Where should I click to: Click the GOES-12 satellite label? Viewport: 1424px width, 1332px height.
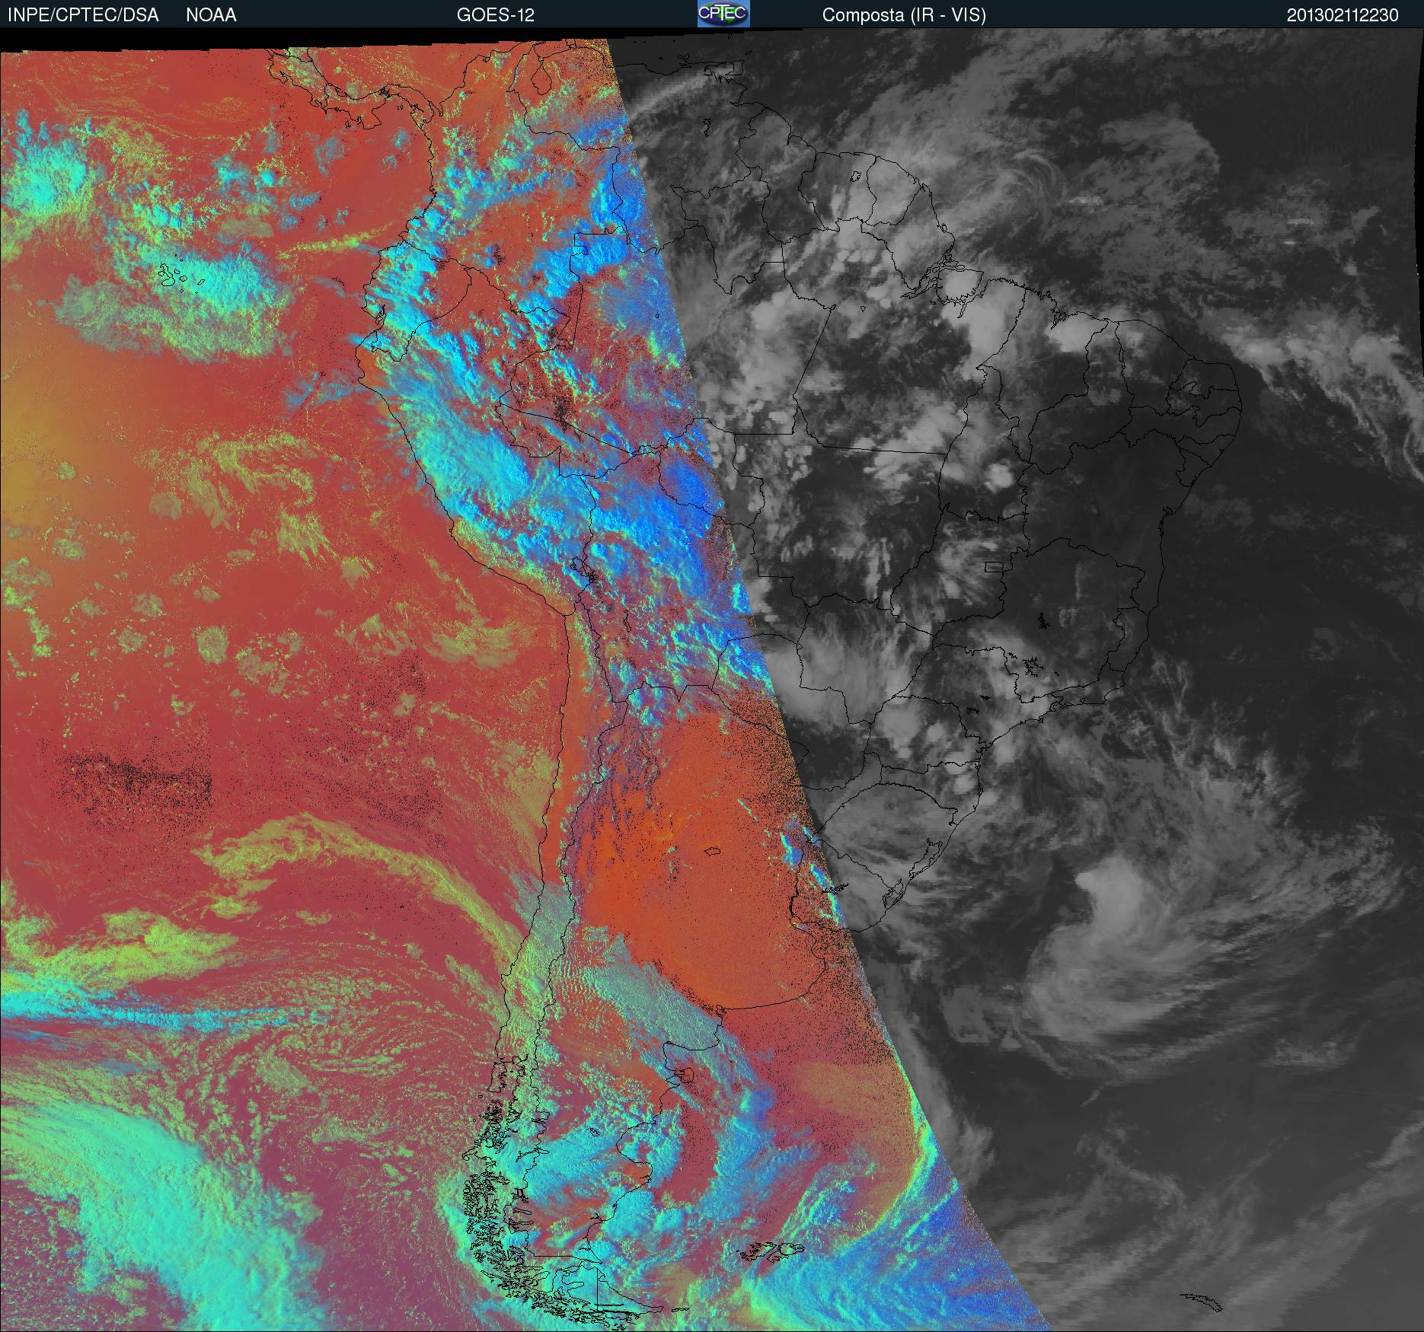tap(495, 15)
